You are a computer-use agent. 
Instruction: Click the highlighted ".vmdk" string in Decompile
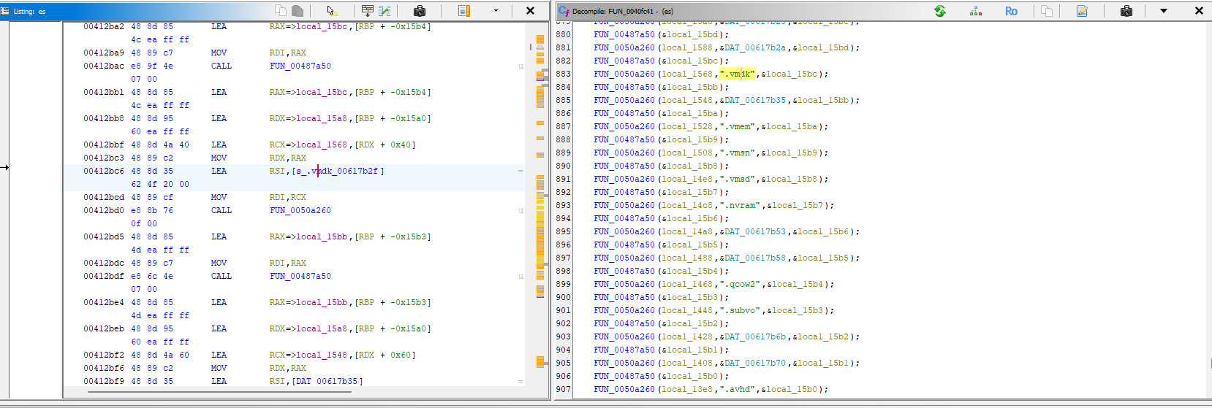point(737,74)
